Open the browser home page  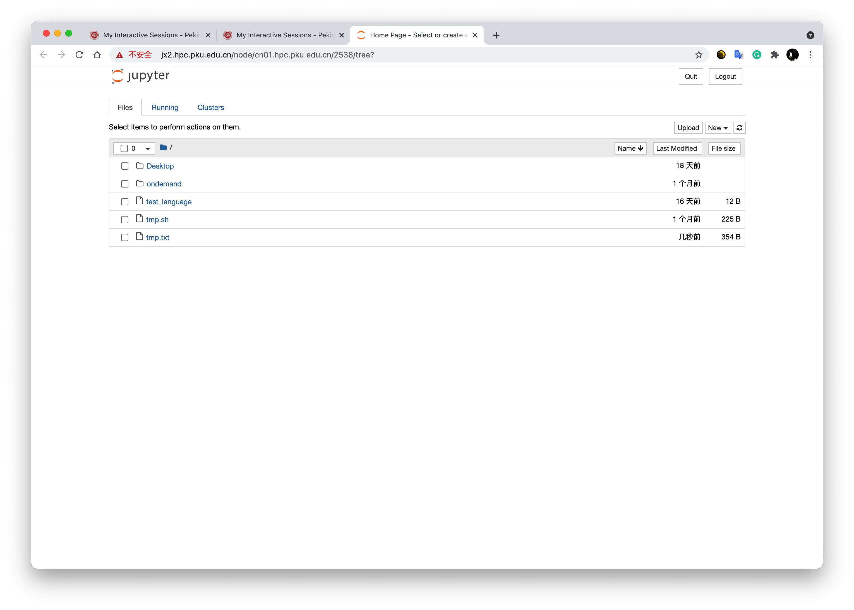(x=97, y=55)
